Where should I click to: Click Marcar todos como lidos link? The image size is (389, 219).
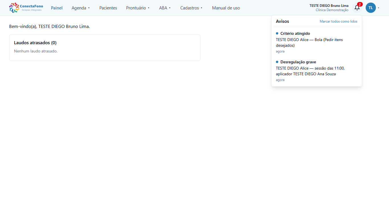(x=338, y=21)
